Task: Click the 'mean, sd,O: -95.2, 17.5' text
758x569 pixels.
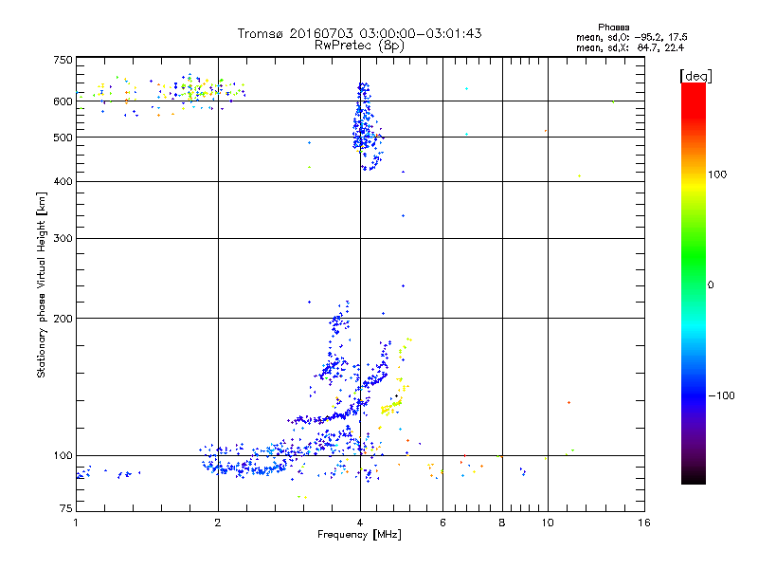Action: pos(631,37)
